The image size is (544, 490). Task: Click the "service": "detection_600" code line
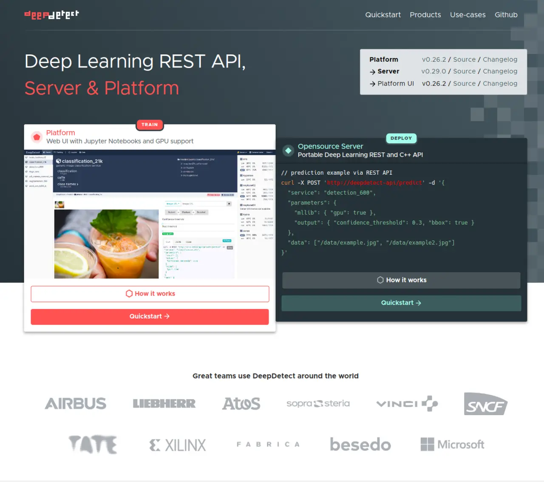coord(331,193)
